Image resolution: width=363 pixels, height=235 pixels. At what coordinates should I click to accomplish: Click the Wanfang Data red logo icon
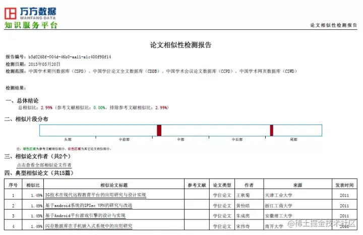11,13
